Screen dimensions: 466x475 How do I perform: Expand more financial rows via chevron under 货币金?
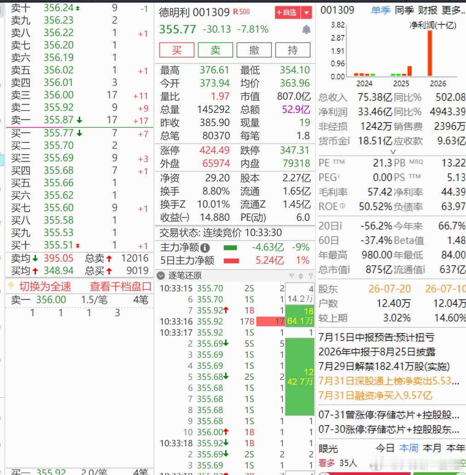(x=393, y=151)
